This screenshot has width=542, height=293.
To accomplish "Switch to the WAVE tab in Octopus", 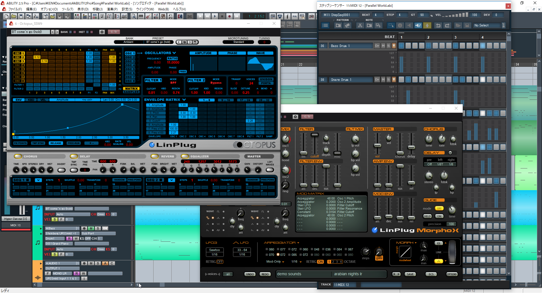I will pos(261,53).
